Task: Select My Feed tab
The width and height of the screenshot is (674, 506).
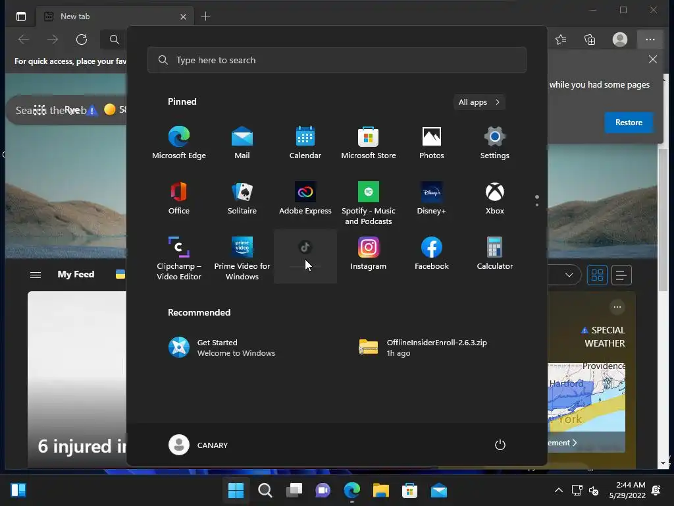Action: pos(76,275)
